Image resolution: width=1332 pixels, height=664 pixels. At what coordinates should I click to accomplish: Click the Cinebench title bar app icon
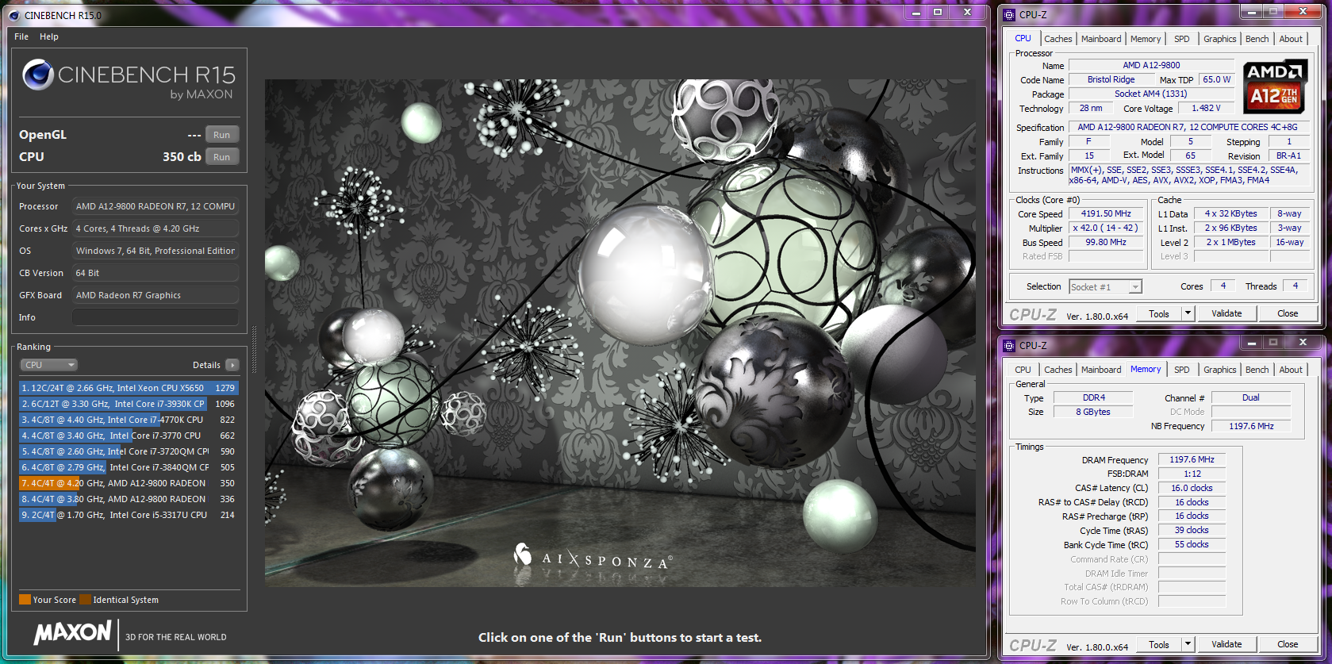14,15
